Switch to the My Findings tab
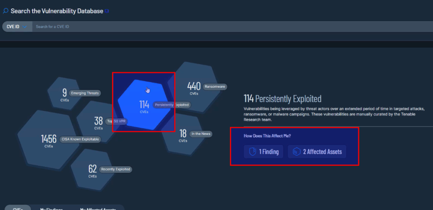Viewport: 433px width, 210px height. click(x=52, y=208)
